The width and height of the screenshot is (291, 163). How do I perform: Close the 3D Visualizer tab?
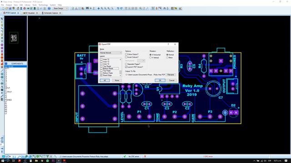tap(37, 13)
